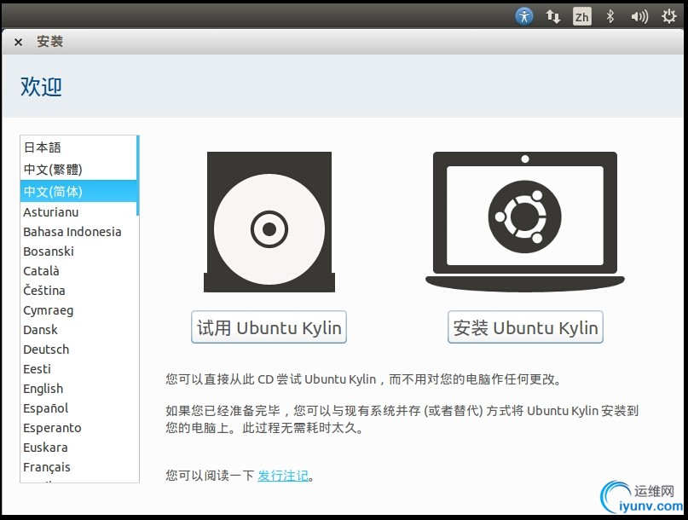Select Deutsch in the language list
Image resolution: width=688 pixels, height=520 pixels.
pyautogui.click(x=78, y=350)
